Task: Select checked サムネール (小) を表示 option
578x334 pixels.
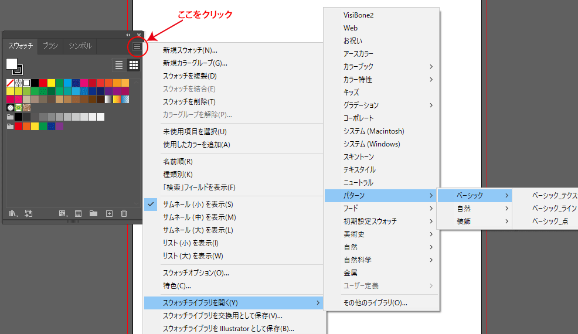Action: tap(198, 205)
